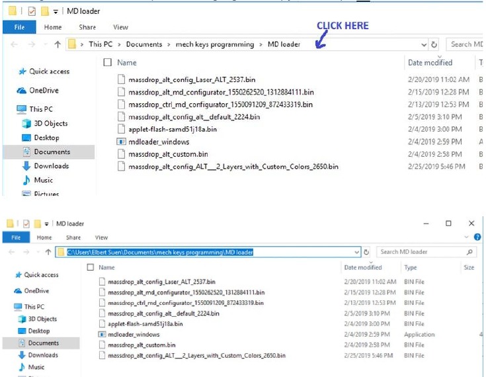Click New folder icon in upper title bar

(x=45, y=11)
